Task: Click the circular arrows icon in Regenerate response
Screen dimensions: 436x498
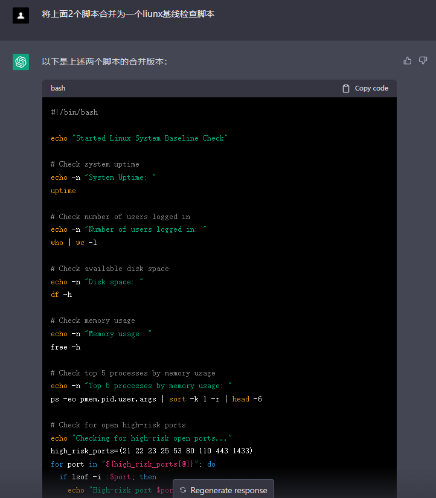Action: coord(183,490)
